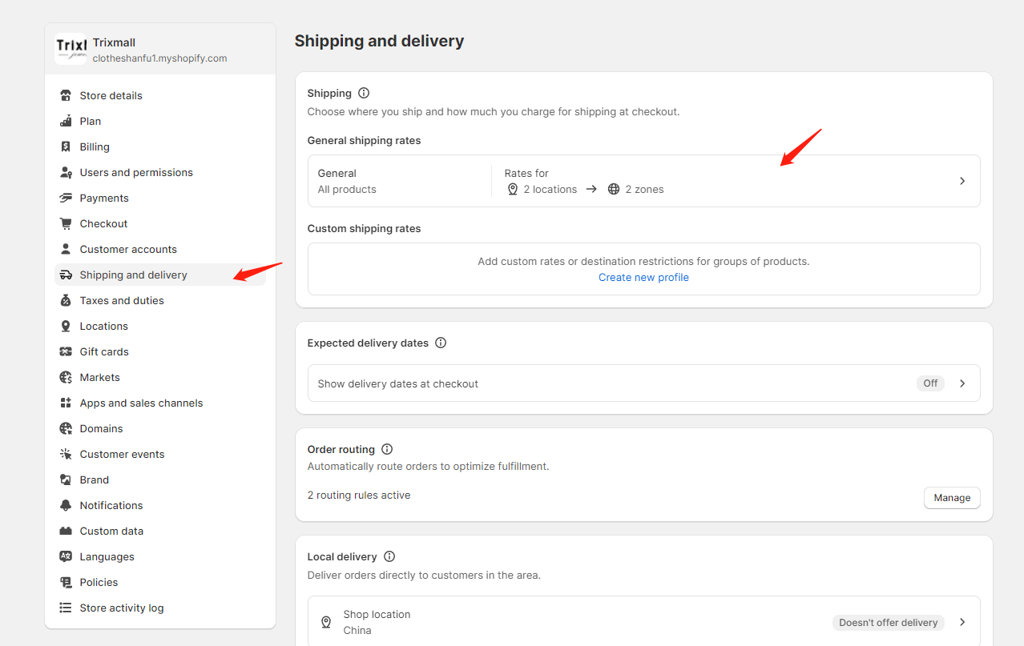Open Payments settings
The image size is (1024, 646).
point(160,198)
